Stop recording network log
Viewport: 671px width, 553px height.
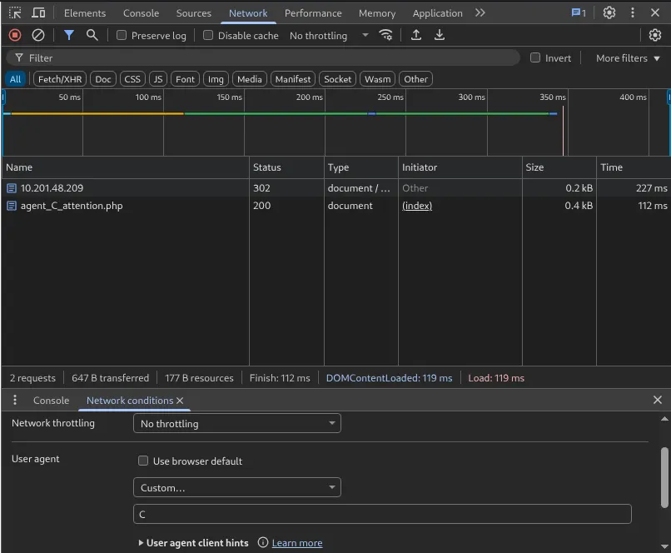pos(15,35)
